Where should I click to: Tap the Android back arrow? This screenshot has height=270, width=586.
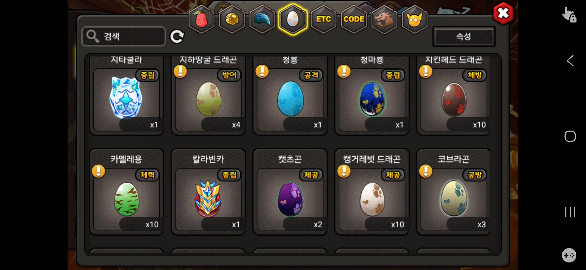click(570, 61)
